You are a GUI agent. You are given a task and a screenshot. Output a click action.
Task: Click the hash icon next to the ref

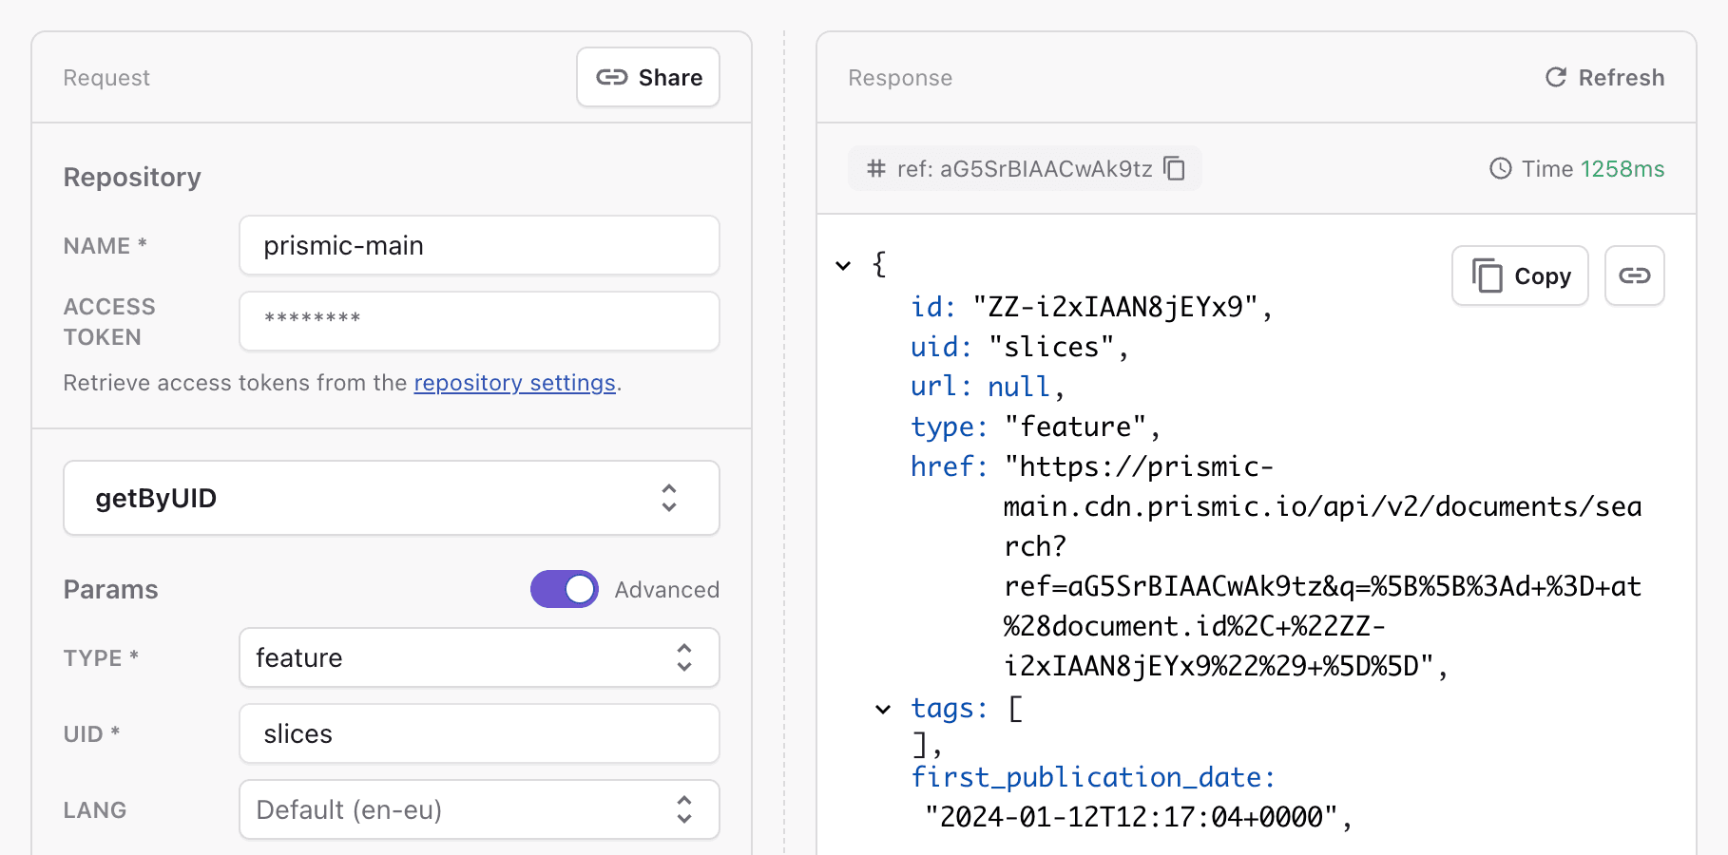[x=874, y=168]
